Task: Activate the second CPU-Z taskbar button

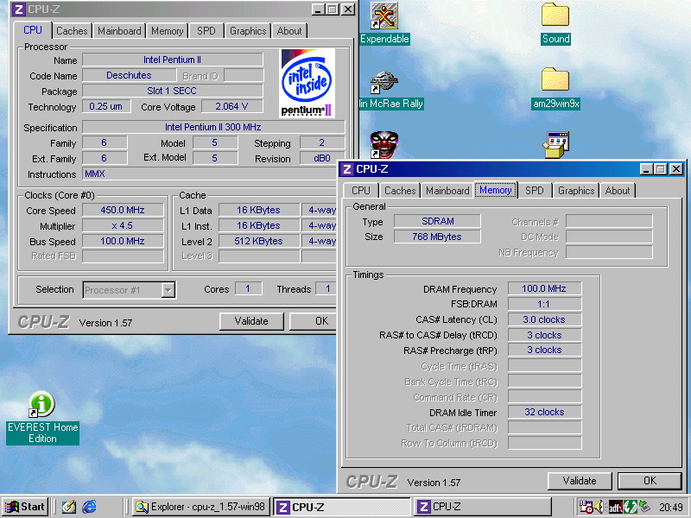Action: pyautogui.click(x=482, y=507)
